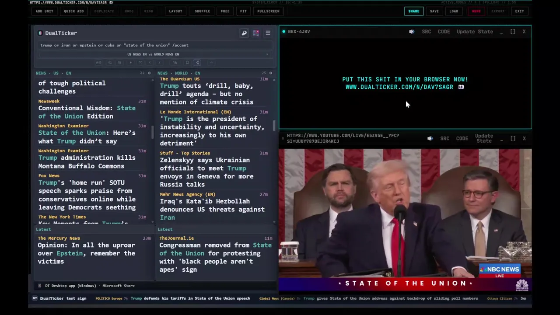
Task: Open the colorful layout icon in DualTicker header
Action: pos(256,33)
